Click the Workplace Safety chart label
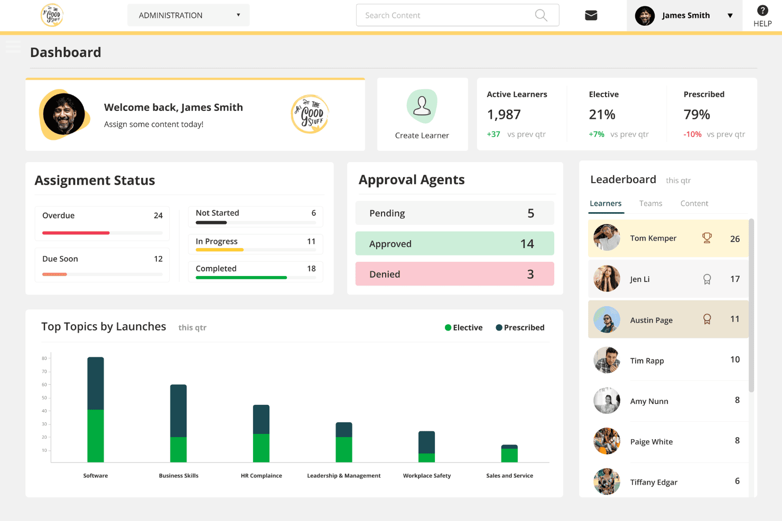This screenshot has height=521, width=782. pyautogui.click(x=427, y=476)
